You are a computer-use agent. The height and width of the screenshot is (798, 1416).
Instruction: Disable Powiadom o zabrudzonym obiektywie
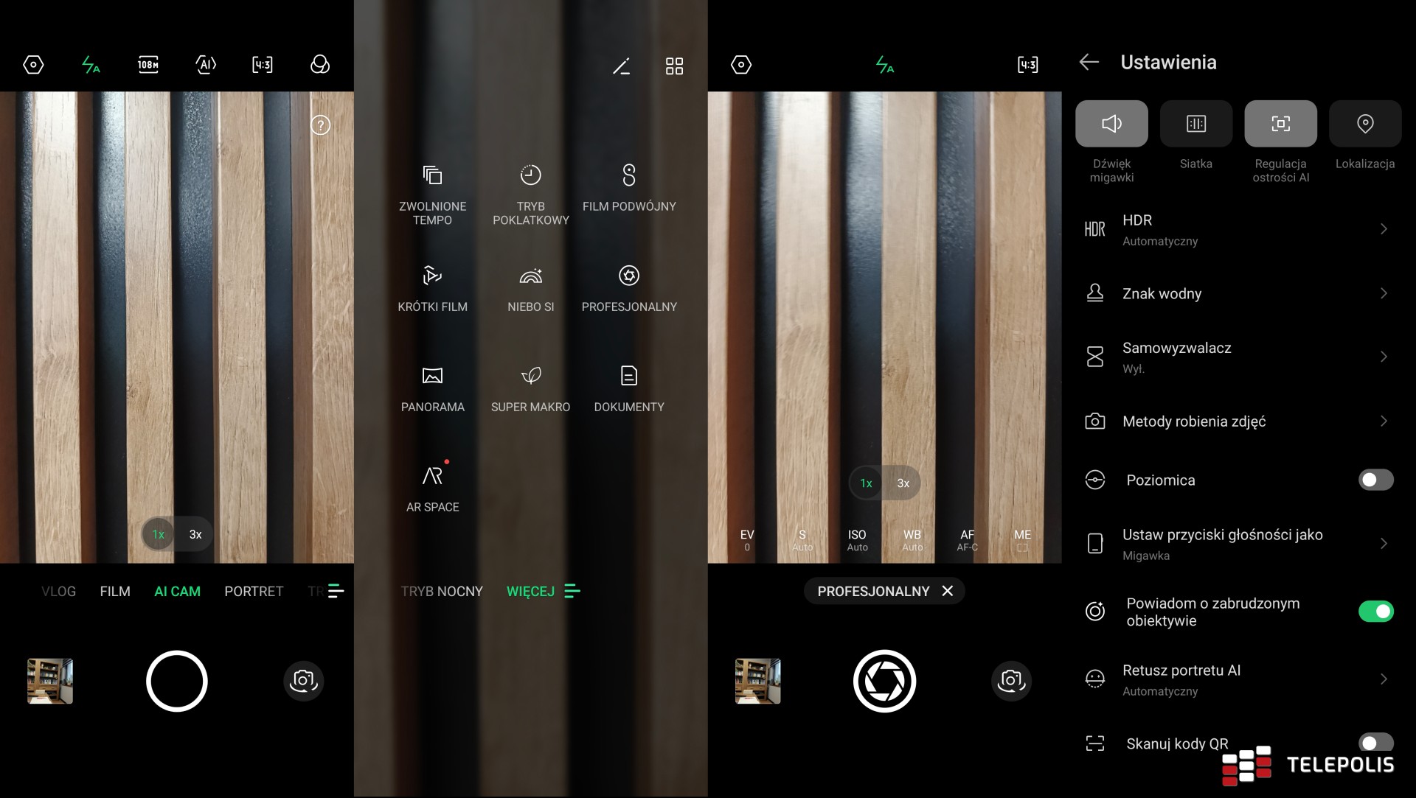pos(1375,611)
